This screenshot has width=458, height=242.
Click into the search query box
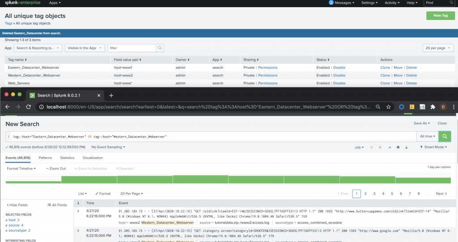pos(213,137)
